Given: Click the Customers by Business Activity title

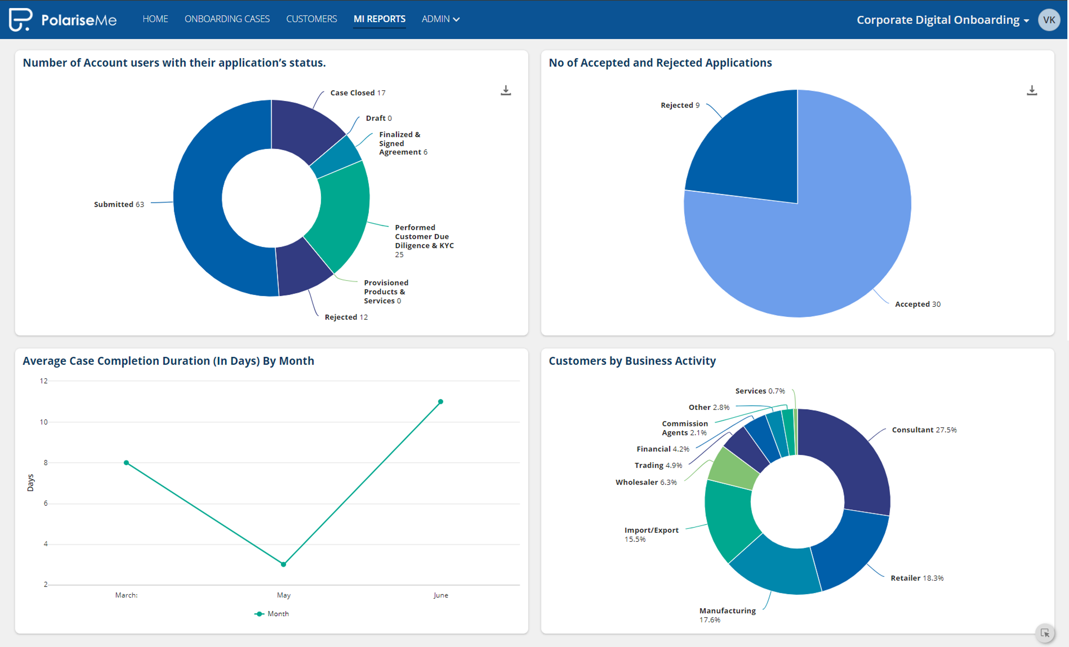Looking at the screenshot, I should click(632, 361).
